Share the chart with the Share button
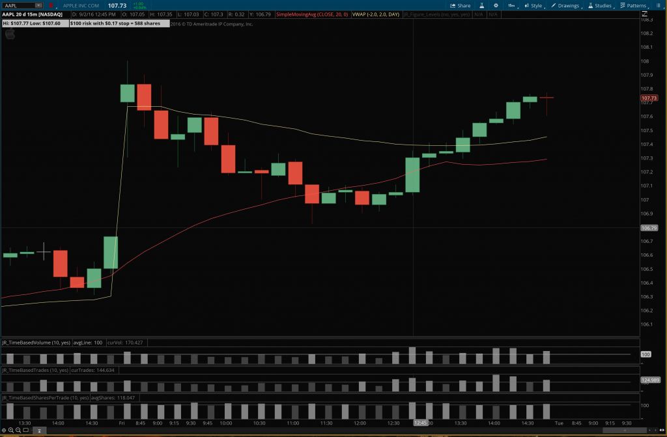 pos(461,5)
